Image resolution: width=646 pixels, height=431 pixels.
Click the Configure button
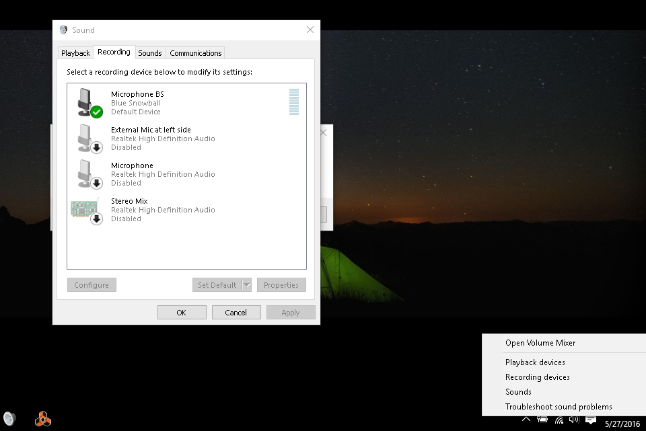click(x=92, y=285)
